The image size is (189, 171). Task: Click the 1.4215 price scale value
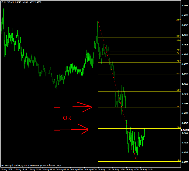click(185, 153)
